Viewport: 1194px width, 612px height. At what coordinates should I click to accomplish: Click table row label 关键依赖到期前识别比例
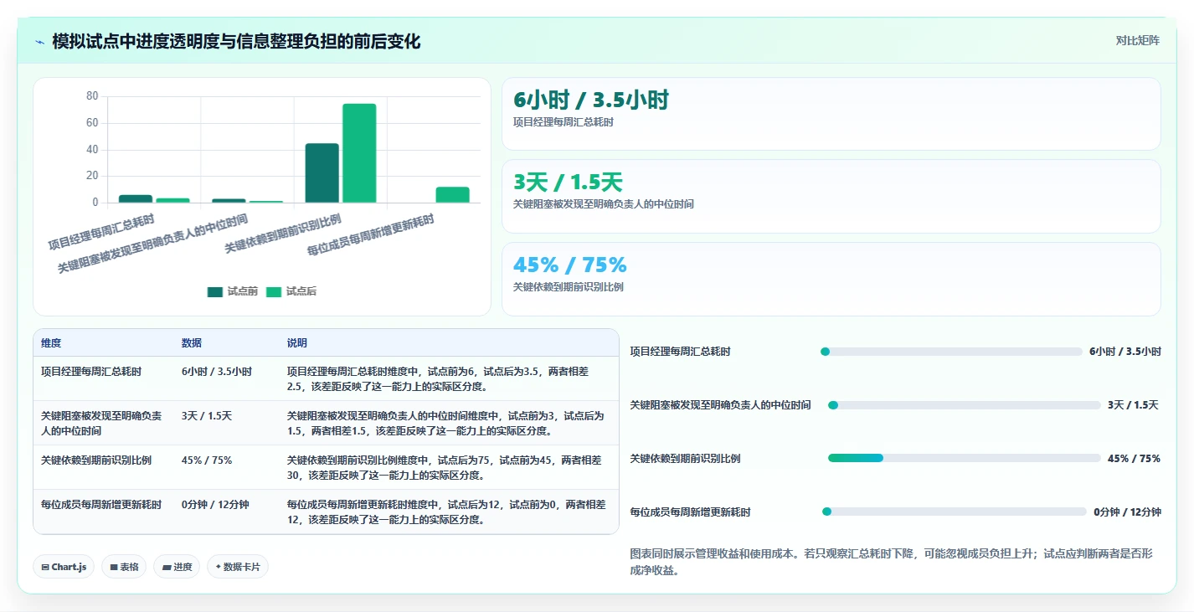pos(96,460)
